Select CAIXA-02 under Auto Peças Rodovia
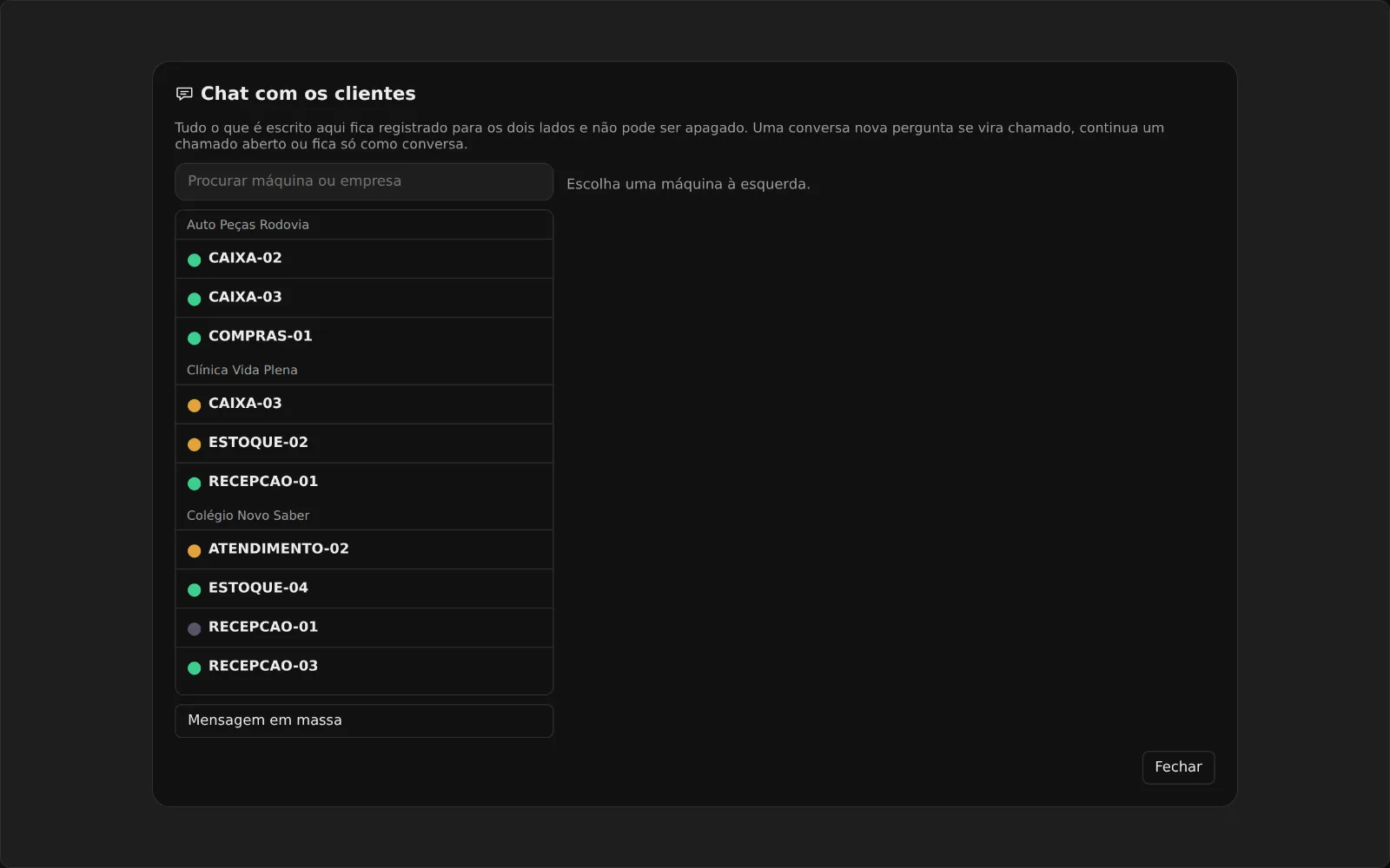 [364, 259]
